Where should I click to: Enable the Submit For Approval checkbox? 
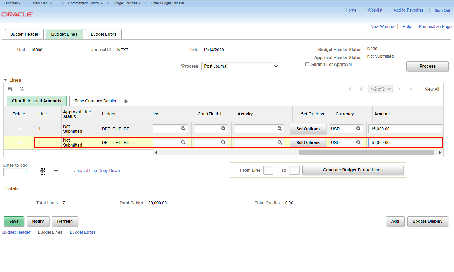(307, 64)
